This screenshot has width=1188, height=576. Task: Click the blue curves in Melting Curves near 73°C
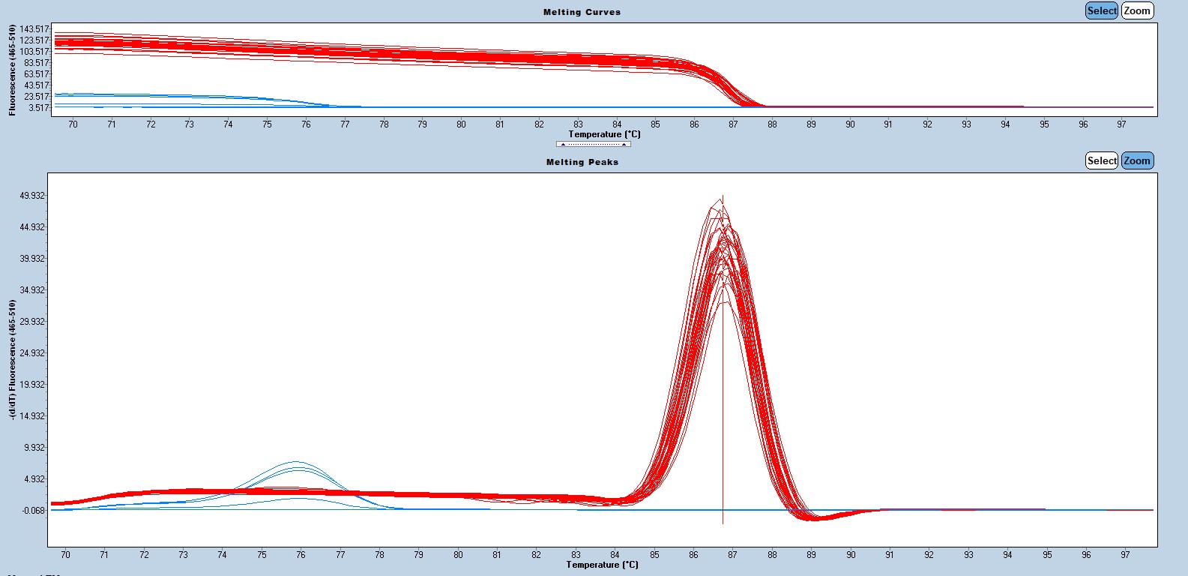coord(189,96)
